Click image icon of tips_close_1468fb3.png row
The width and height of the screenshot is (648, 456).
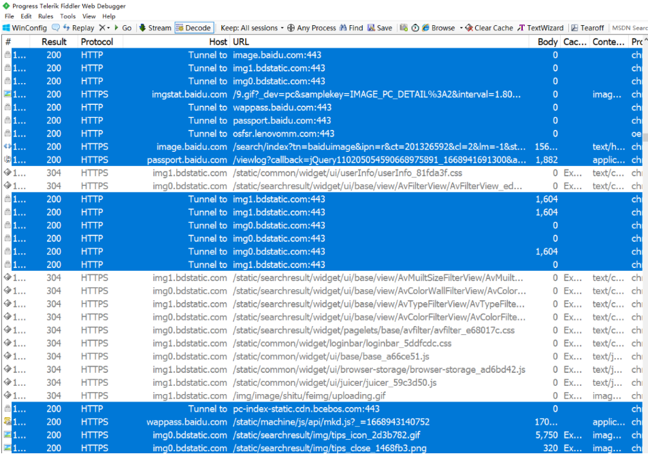point(7,448)
